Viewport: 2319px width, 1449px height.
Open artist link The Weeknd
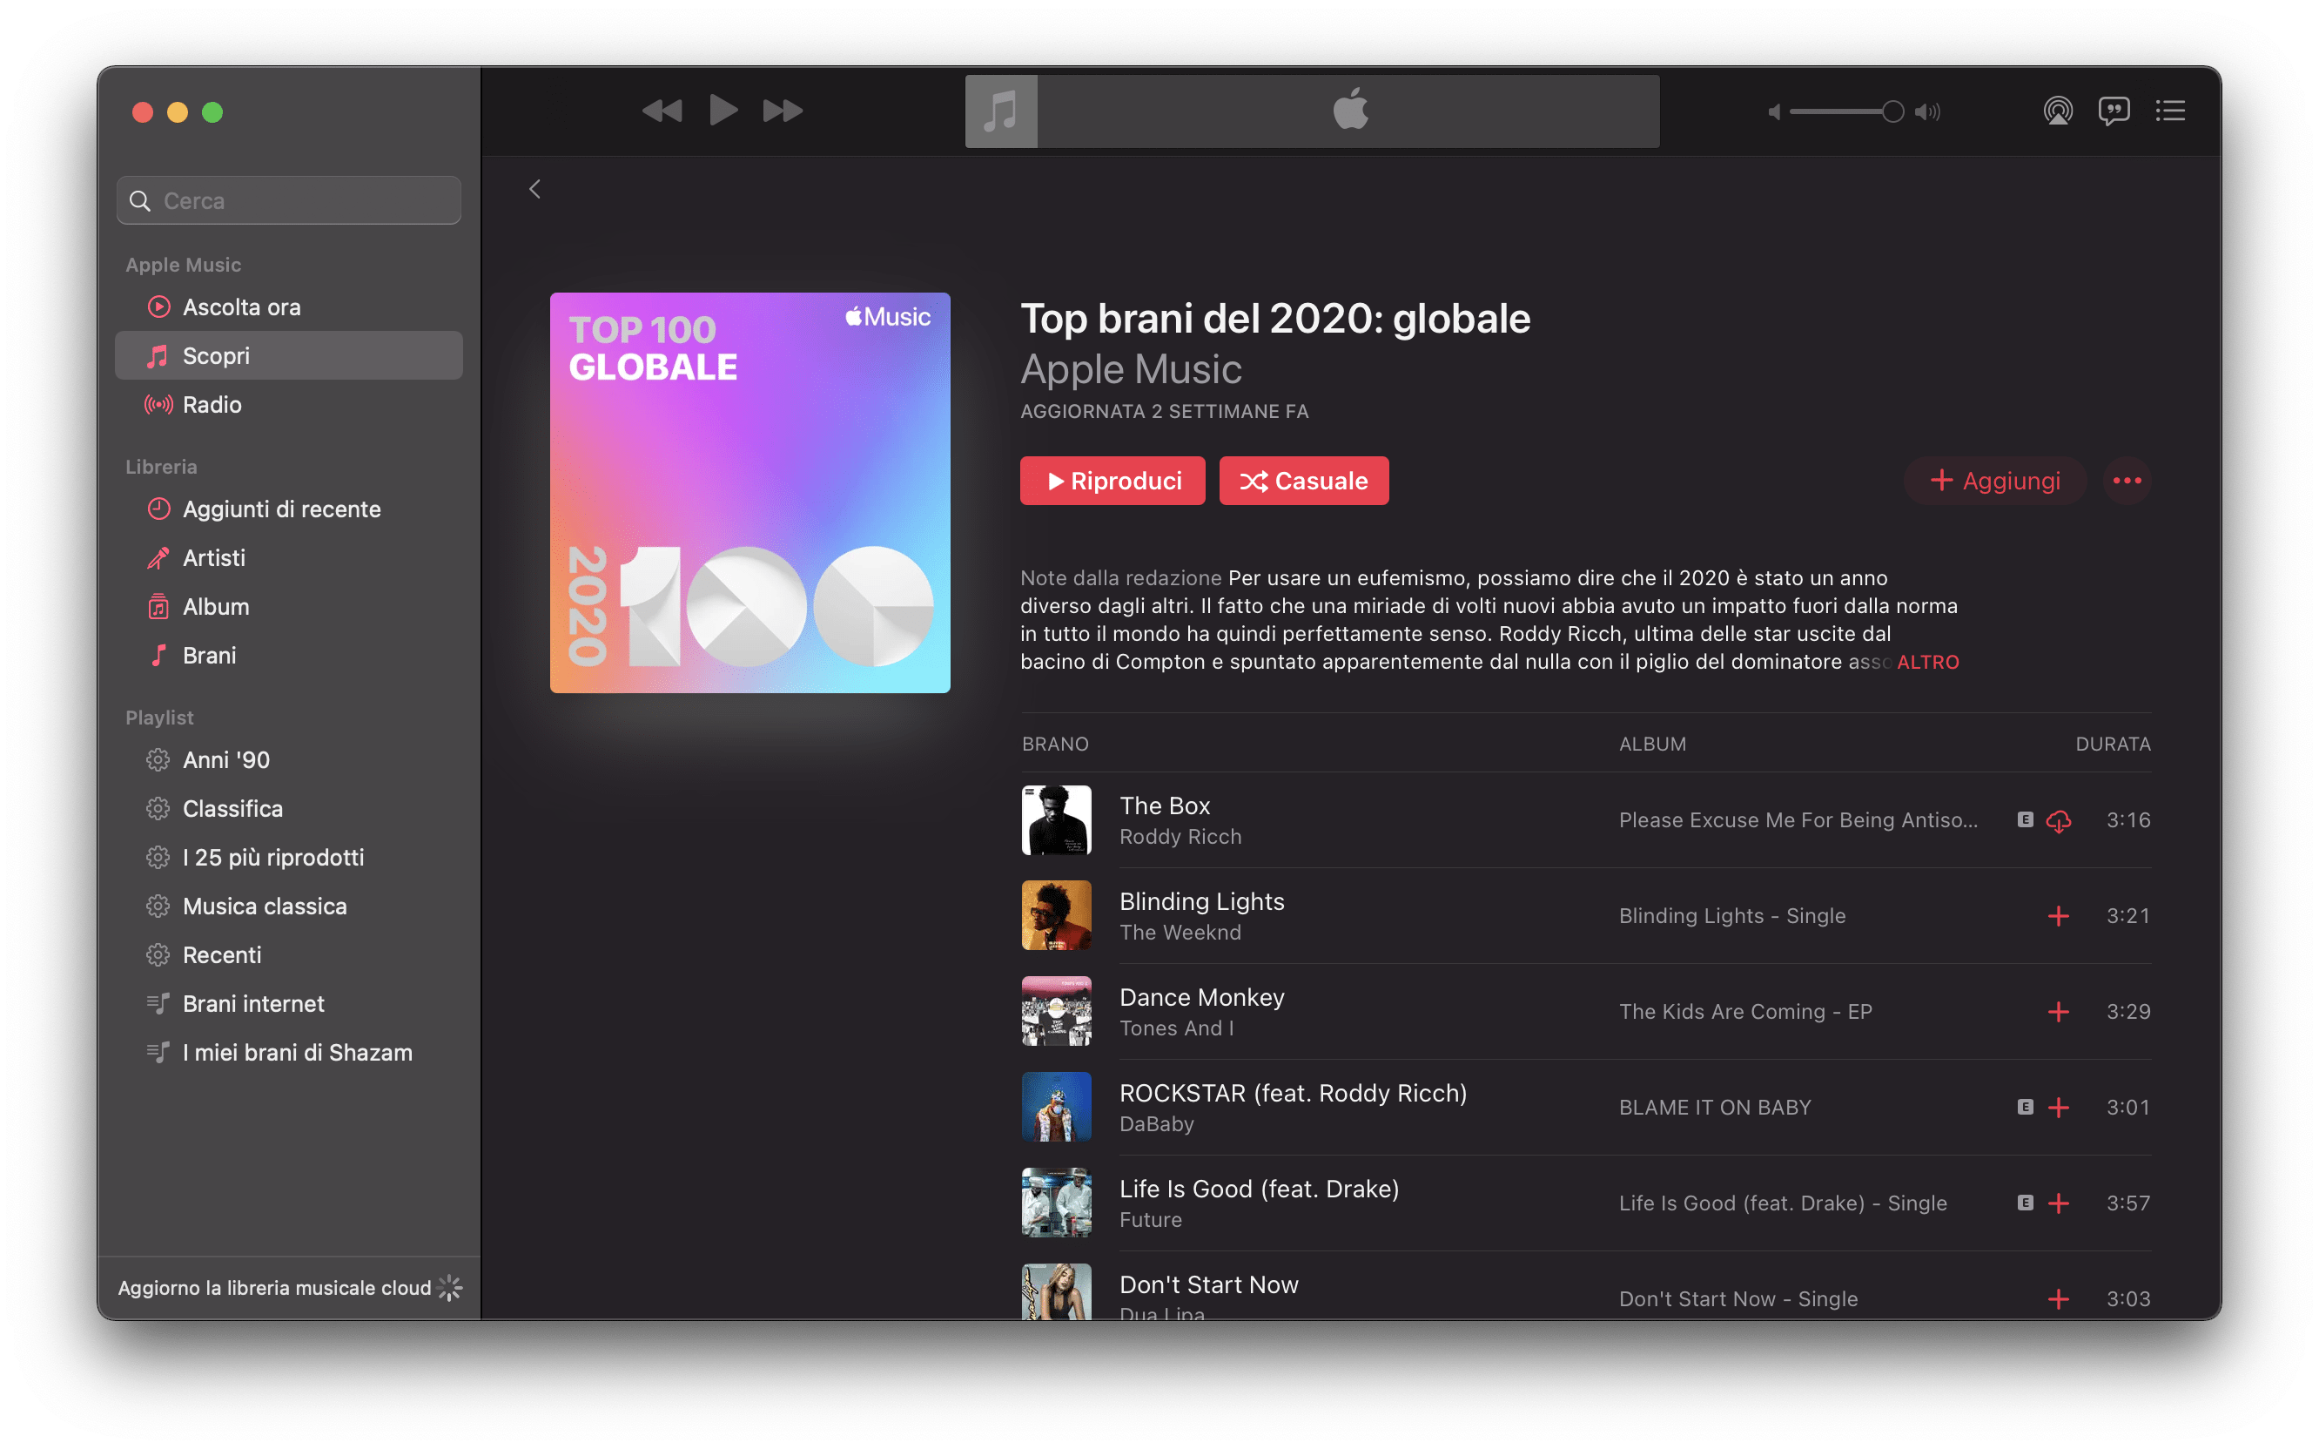click(x=1180, y=933)
